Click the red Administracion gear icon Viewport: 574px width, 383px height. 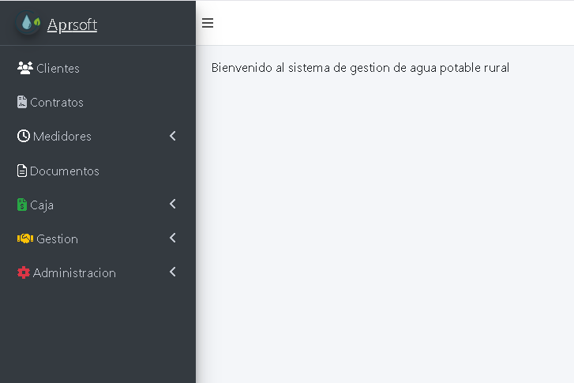click(24, 272)
